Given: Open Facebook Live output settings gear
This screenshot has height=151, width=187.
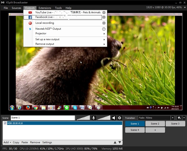Looking at the screenshot, I should pos(104,17).
